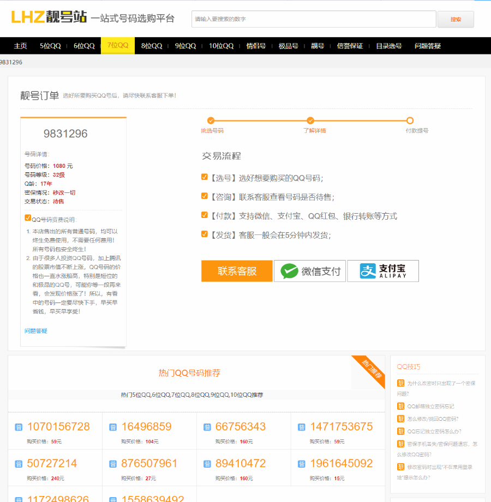491x502 pixels.
Task: Open the 问题答疑 link in order panel
Action: click(x=36, y=331)
